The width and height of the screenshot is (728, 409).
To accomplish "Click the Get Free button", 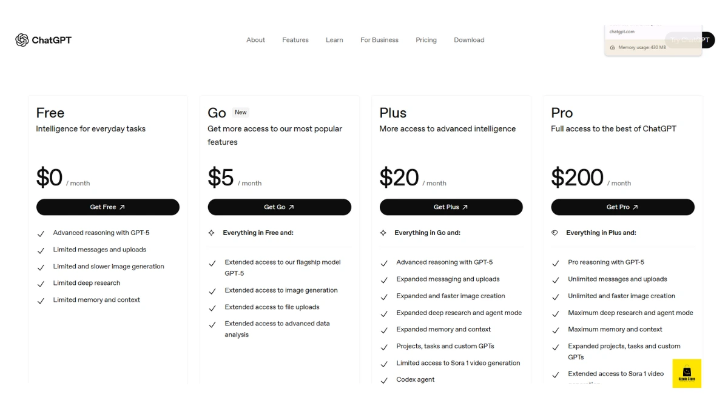I will (x=107, y=207).
